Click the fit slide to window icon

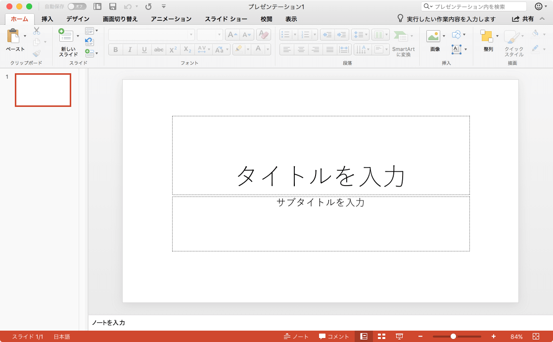536,337
